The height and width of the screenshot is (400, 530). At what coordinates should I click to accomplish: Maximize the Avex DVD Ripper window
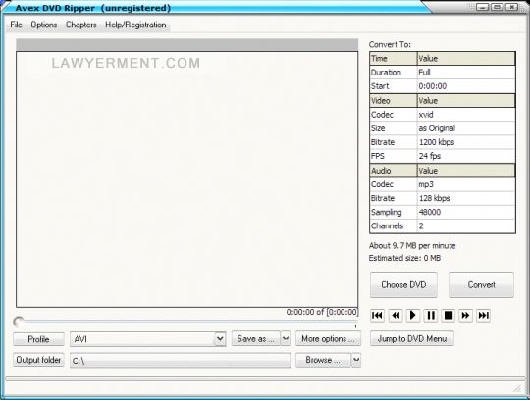pyautogui.click(x=498, y=7)
